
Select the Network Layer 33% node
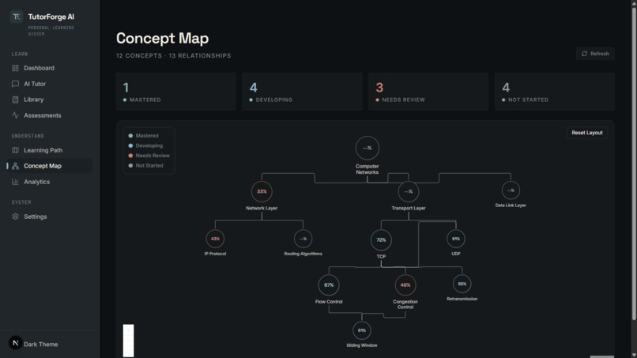coord(262,191)
